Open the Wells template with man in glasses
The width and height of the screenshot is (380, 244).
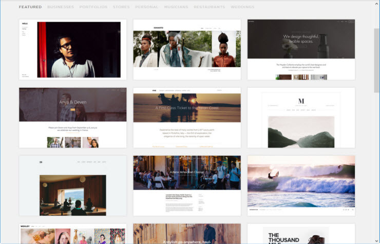click(73, 50)
